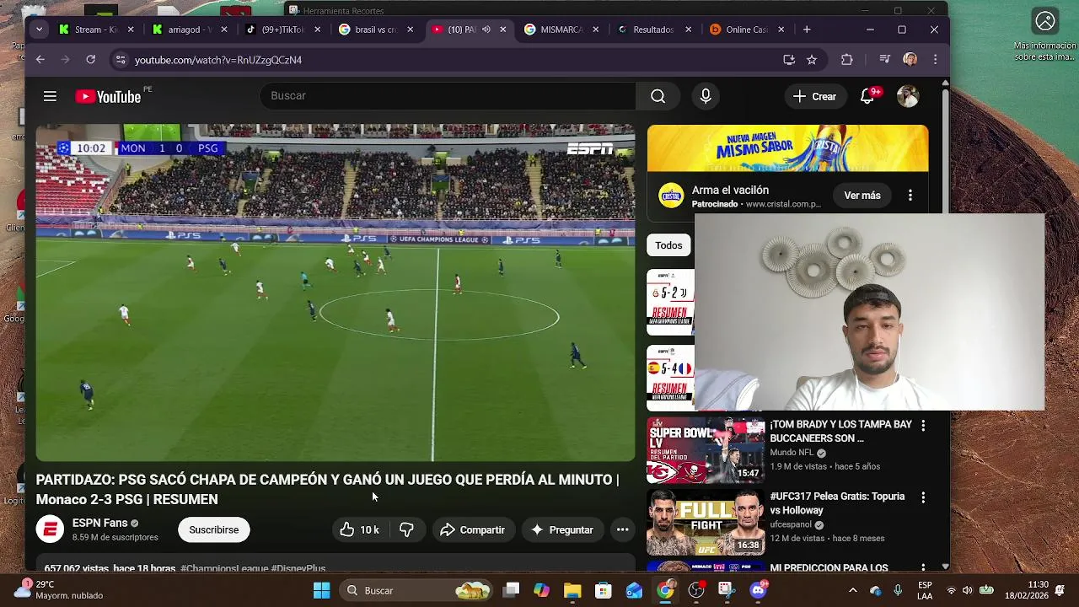Open Chrome profile avatar
The width and height of the screenshot is (1079, 607).
910,60
